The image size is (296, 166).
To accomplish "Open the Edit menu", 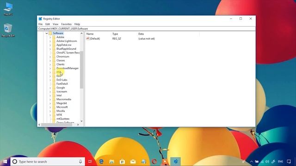I will coord(48,24).
